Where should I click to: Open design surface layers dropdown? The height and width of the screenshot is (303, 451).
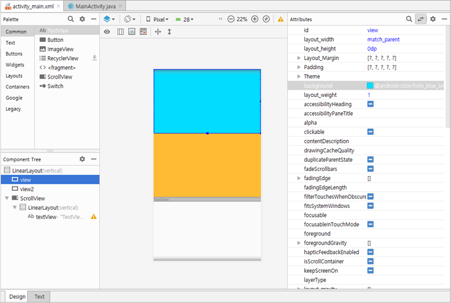[109, 19]
